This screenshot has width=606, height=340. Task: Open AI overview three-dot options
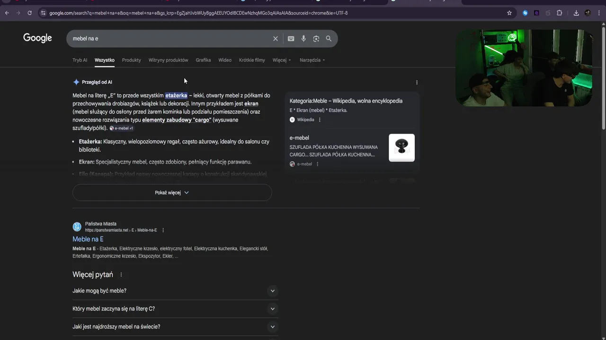click(417, 82)
